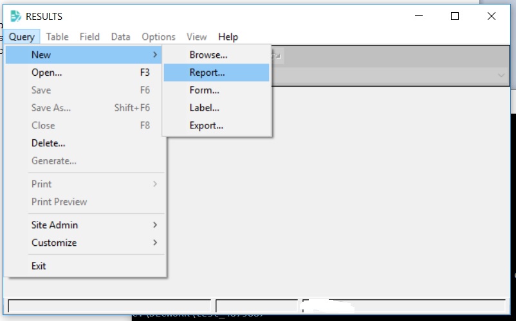Expand the Customize submenu
The image size is (516, 321).
point(84,243)
